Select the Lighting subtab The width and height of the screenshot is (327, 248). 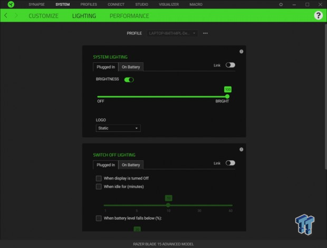click(84, 16)
